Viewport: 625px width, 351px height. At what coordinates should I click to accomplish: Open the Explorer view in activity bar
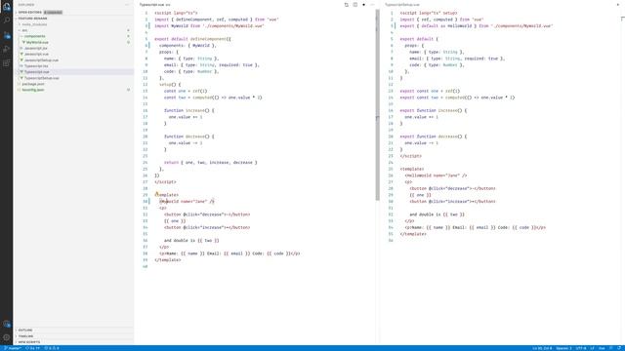click(x=7, y=7)
